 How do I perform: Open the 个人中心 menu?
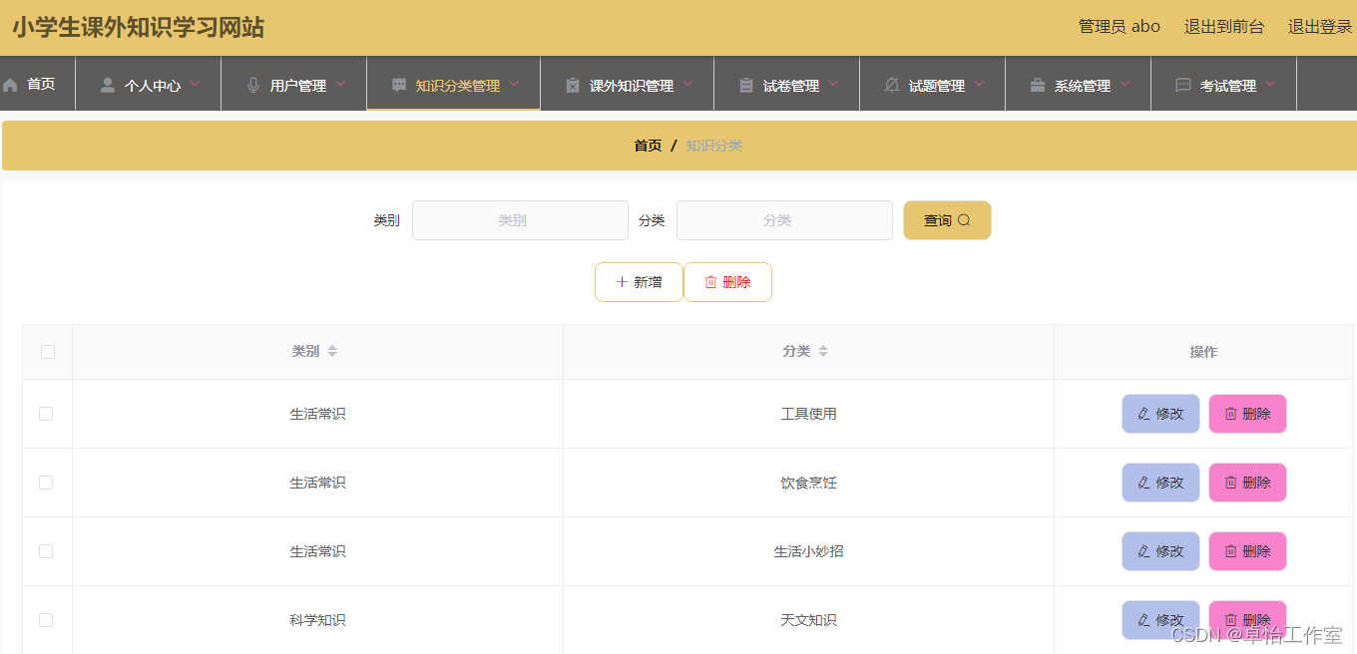click(149, 85)
